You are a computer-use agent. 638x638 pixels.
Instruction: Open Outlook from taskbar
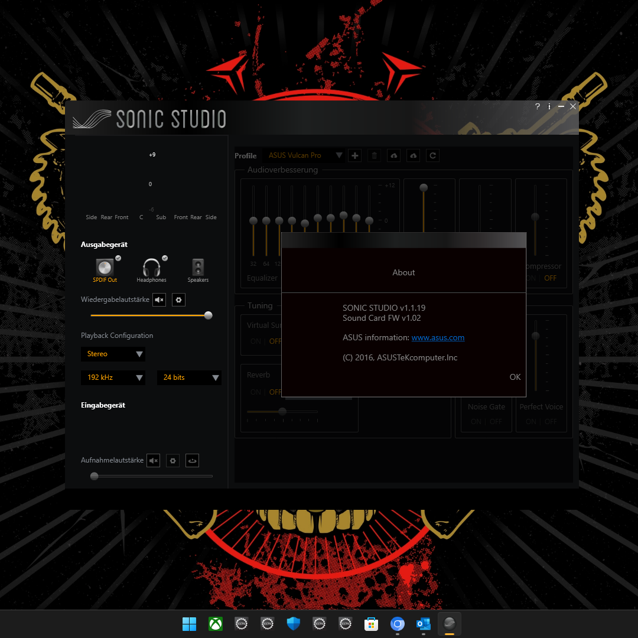coord(423,623)
